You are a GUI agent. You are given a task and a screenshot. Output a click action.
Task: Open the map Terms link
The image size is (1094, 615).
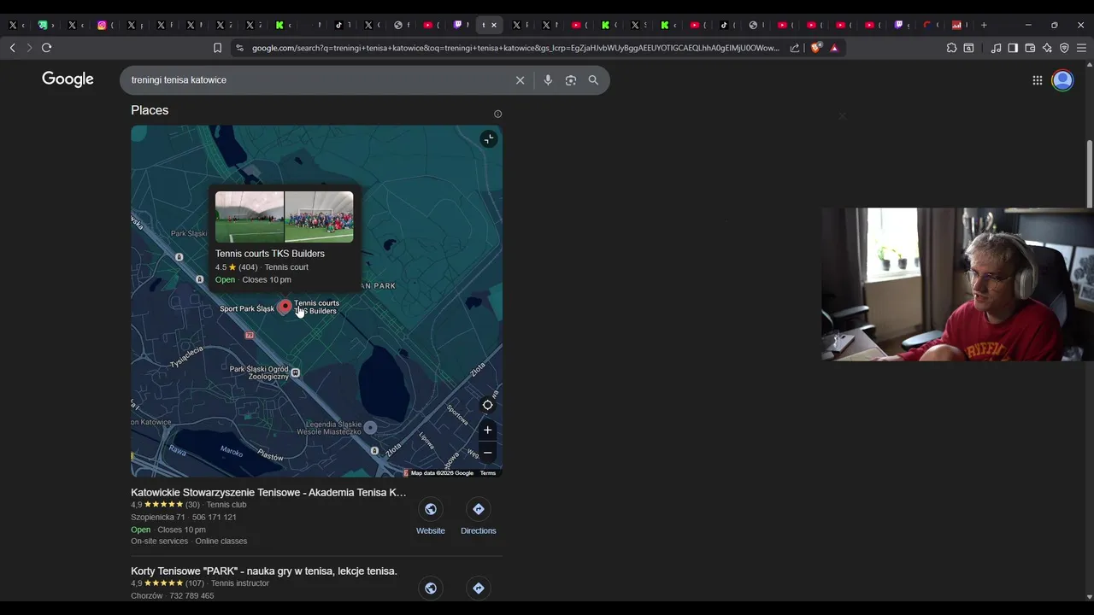(488, 473)
